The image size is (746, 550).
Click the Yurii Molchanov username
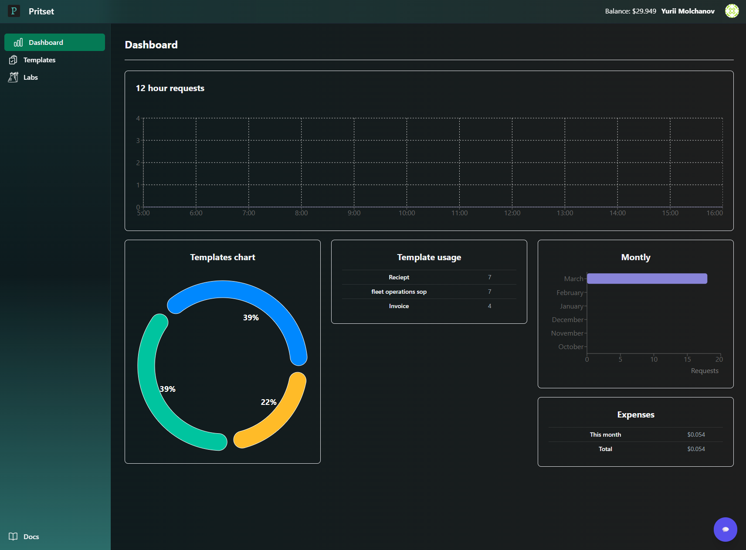coord(688,11)
